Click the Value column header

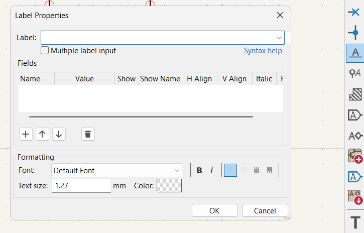[x=84, y=79]
